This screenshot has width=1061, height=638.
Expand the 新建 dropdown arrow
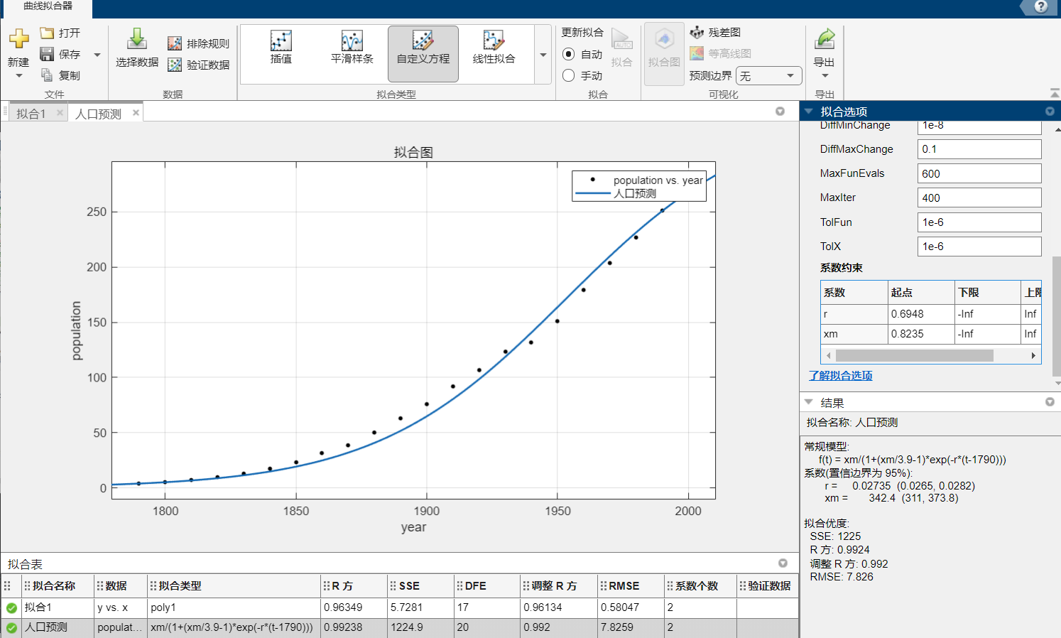tap(19, 76)
